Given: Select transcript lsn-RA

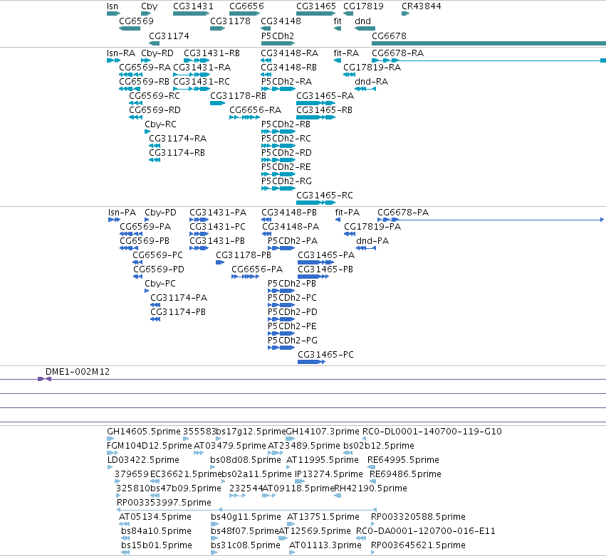Looking at the screenshot, I should (114, 60).
